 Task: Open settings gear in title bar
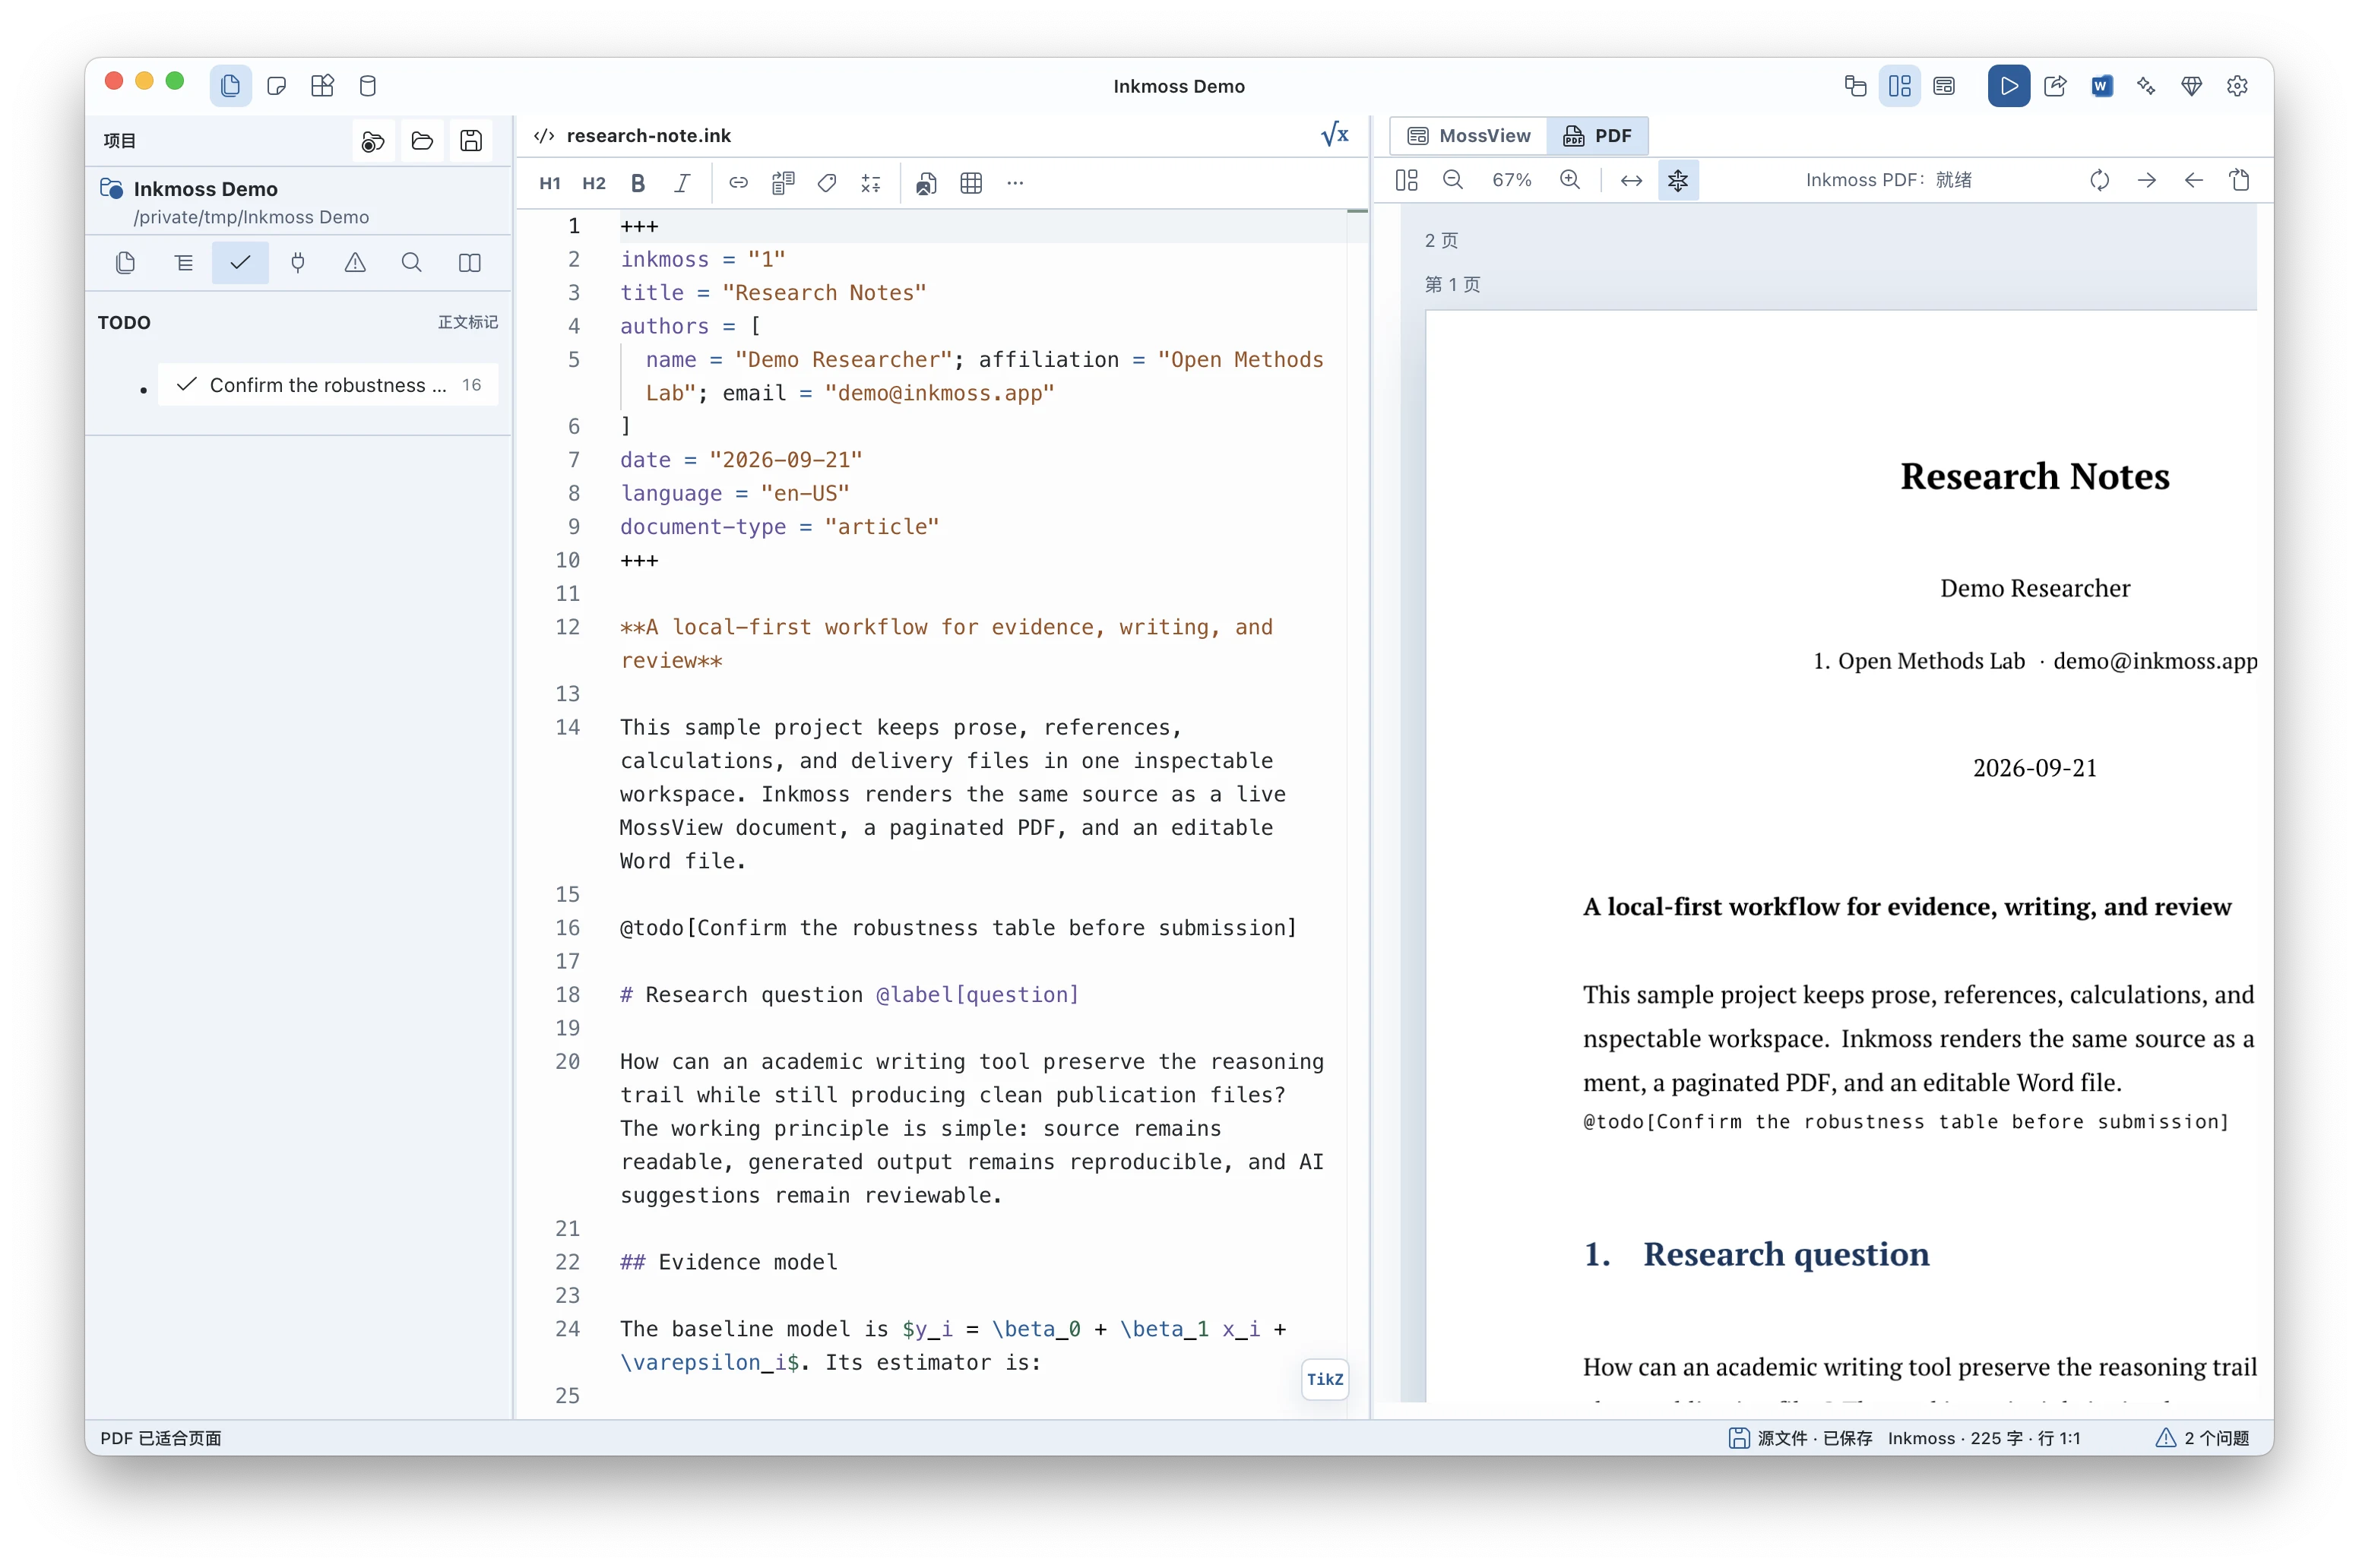(x=2238, y=86)
